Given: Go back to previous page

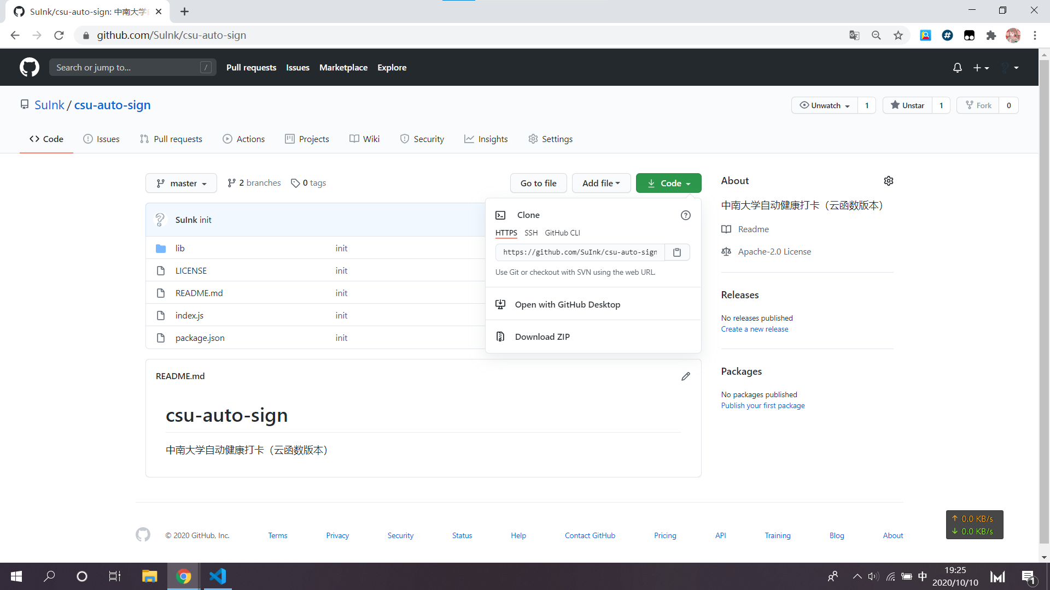Looking at the screenshot, I should point(15,36).
